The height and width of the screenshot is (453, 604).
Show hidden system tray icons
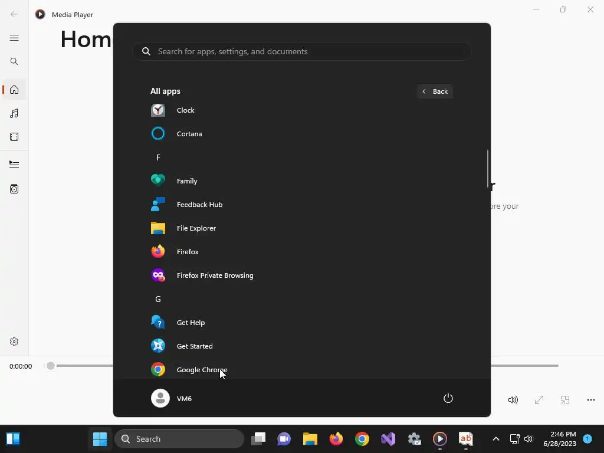click(x=496, y=439)
